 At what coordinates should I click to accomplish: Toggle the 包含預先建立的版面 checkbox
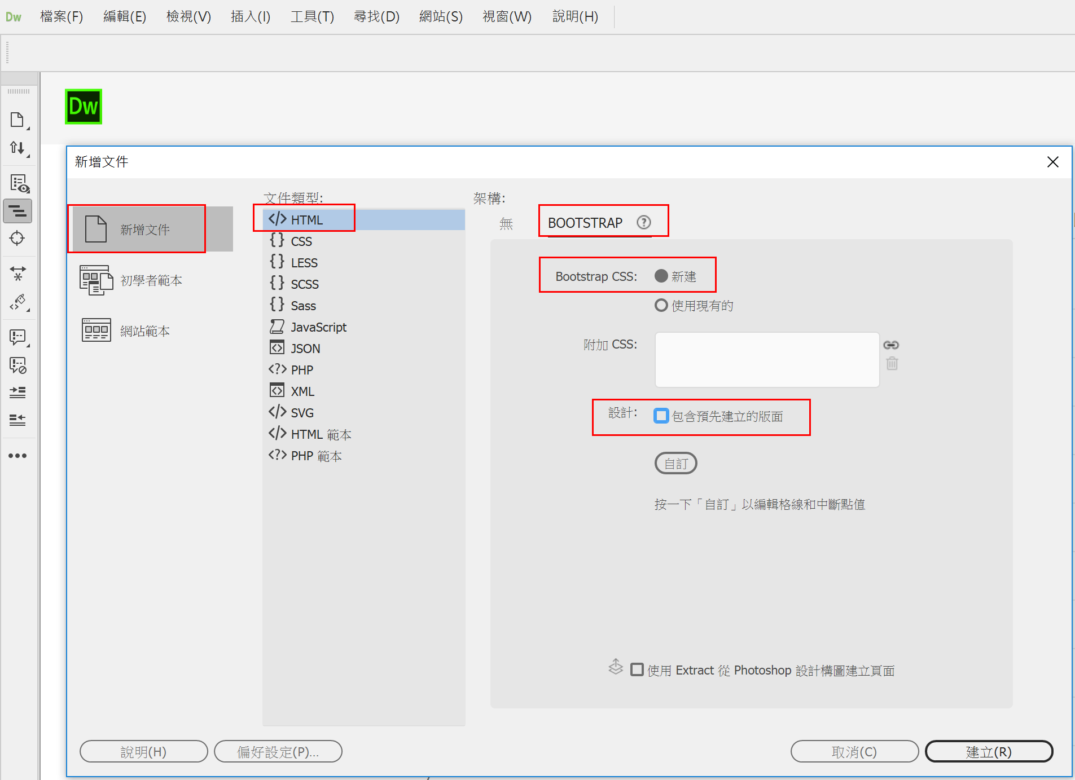click(661, 416)
